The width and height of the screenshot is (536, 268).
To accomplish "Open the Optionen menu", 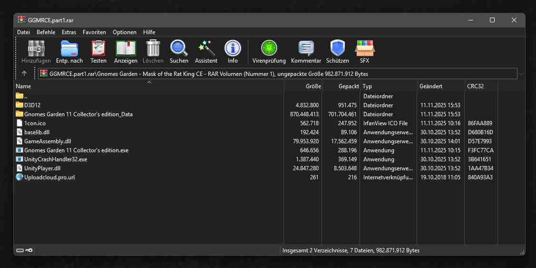I will click(125, 32).
